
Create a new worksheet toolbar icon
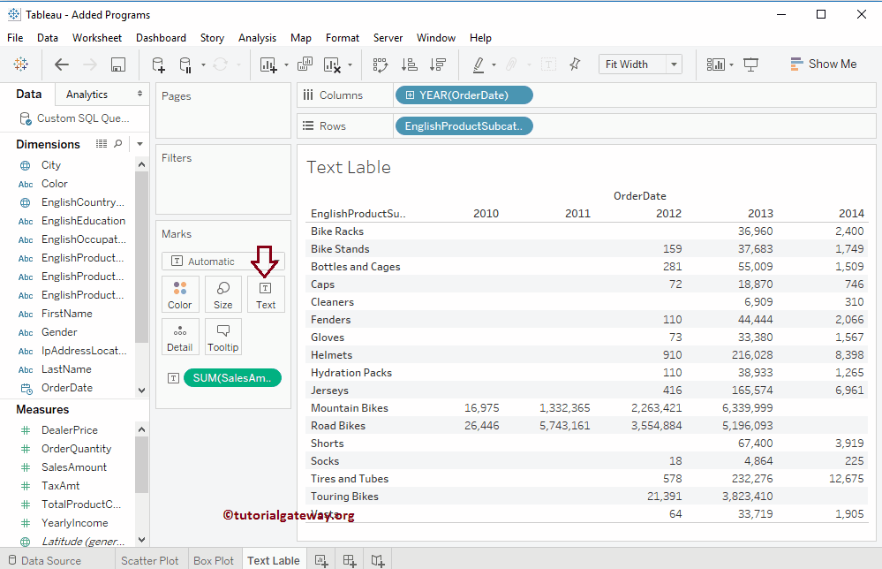(268, 64)
